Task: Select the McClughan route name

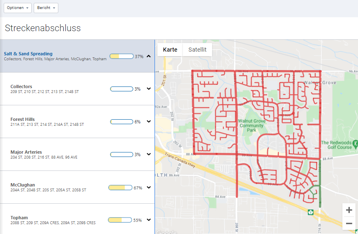Action: coord(23,185)
